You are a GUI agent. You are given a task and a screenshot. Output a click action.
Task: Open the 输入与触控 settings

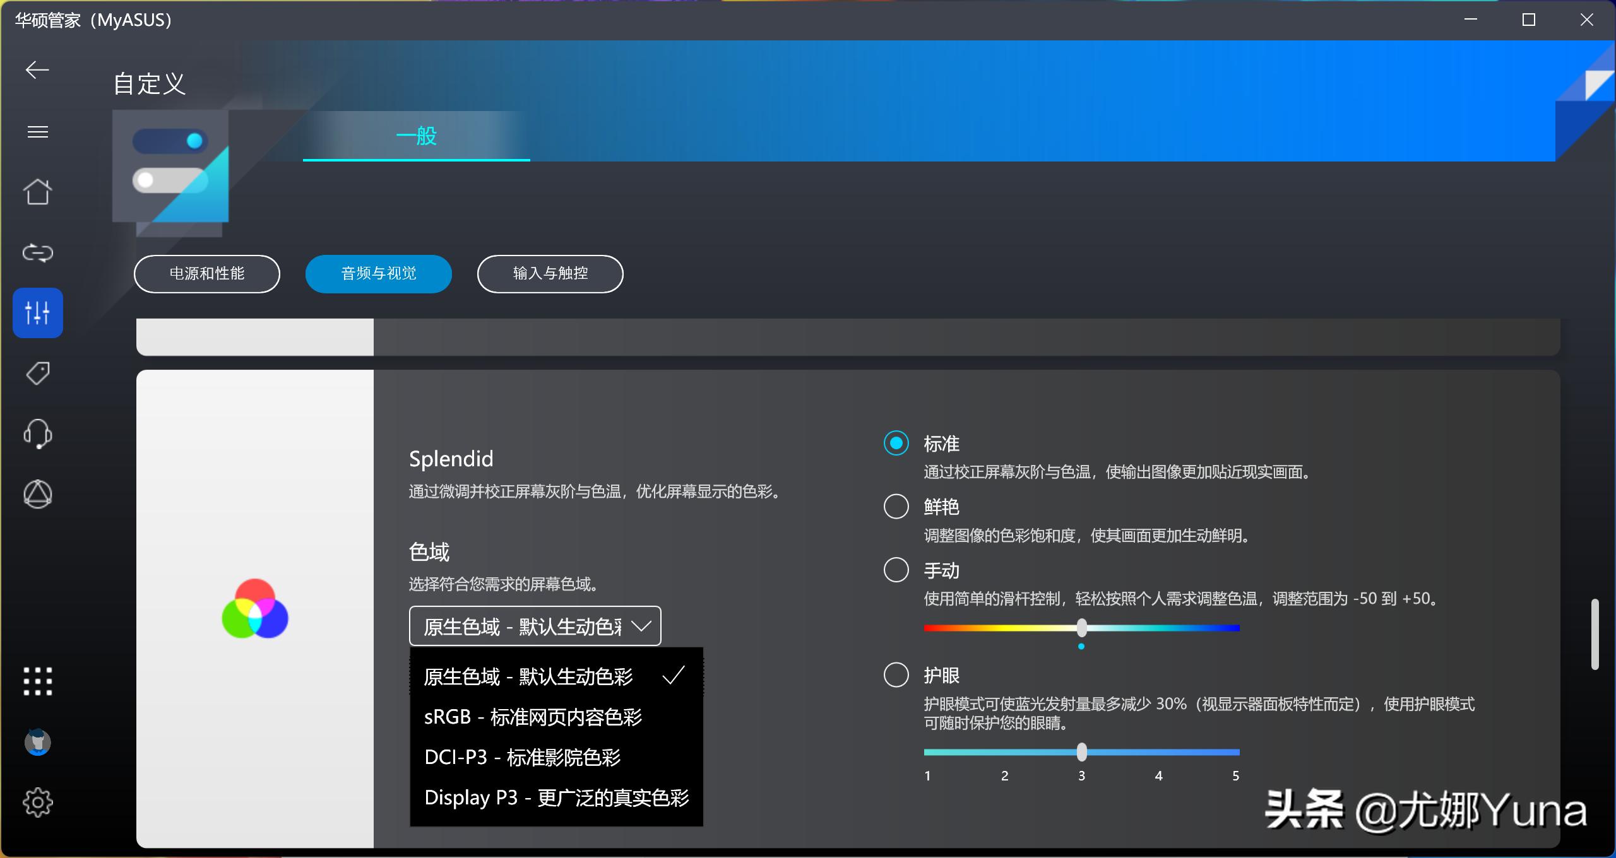coord(549,274)
